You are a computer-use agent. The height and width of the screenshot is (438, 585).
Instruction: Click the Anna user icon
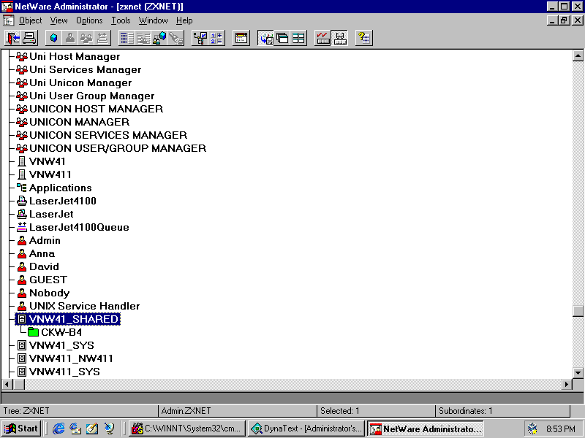[x=22, y=253]
